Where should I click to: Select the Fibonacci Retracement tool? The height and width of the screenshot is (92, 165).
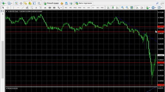click(31, 8)
